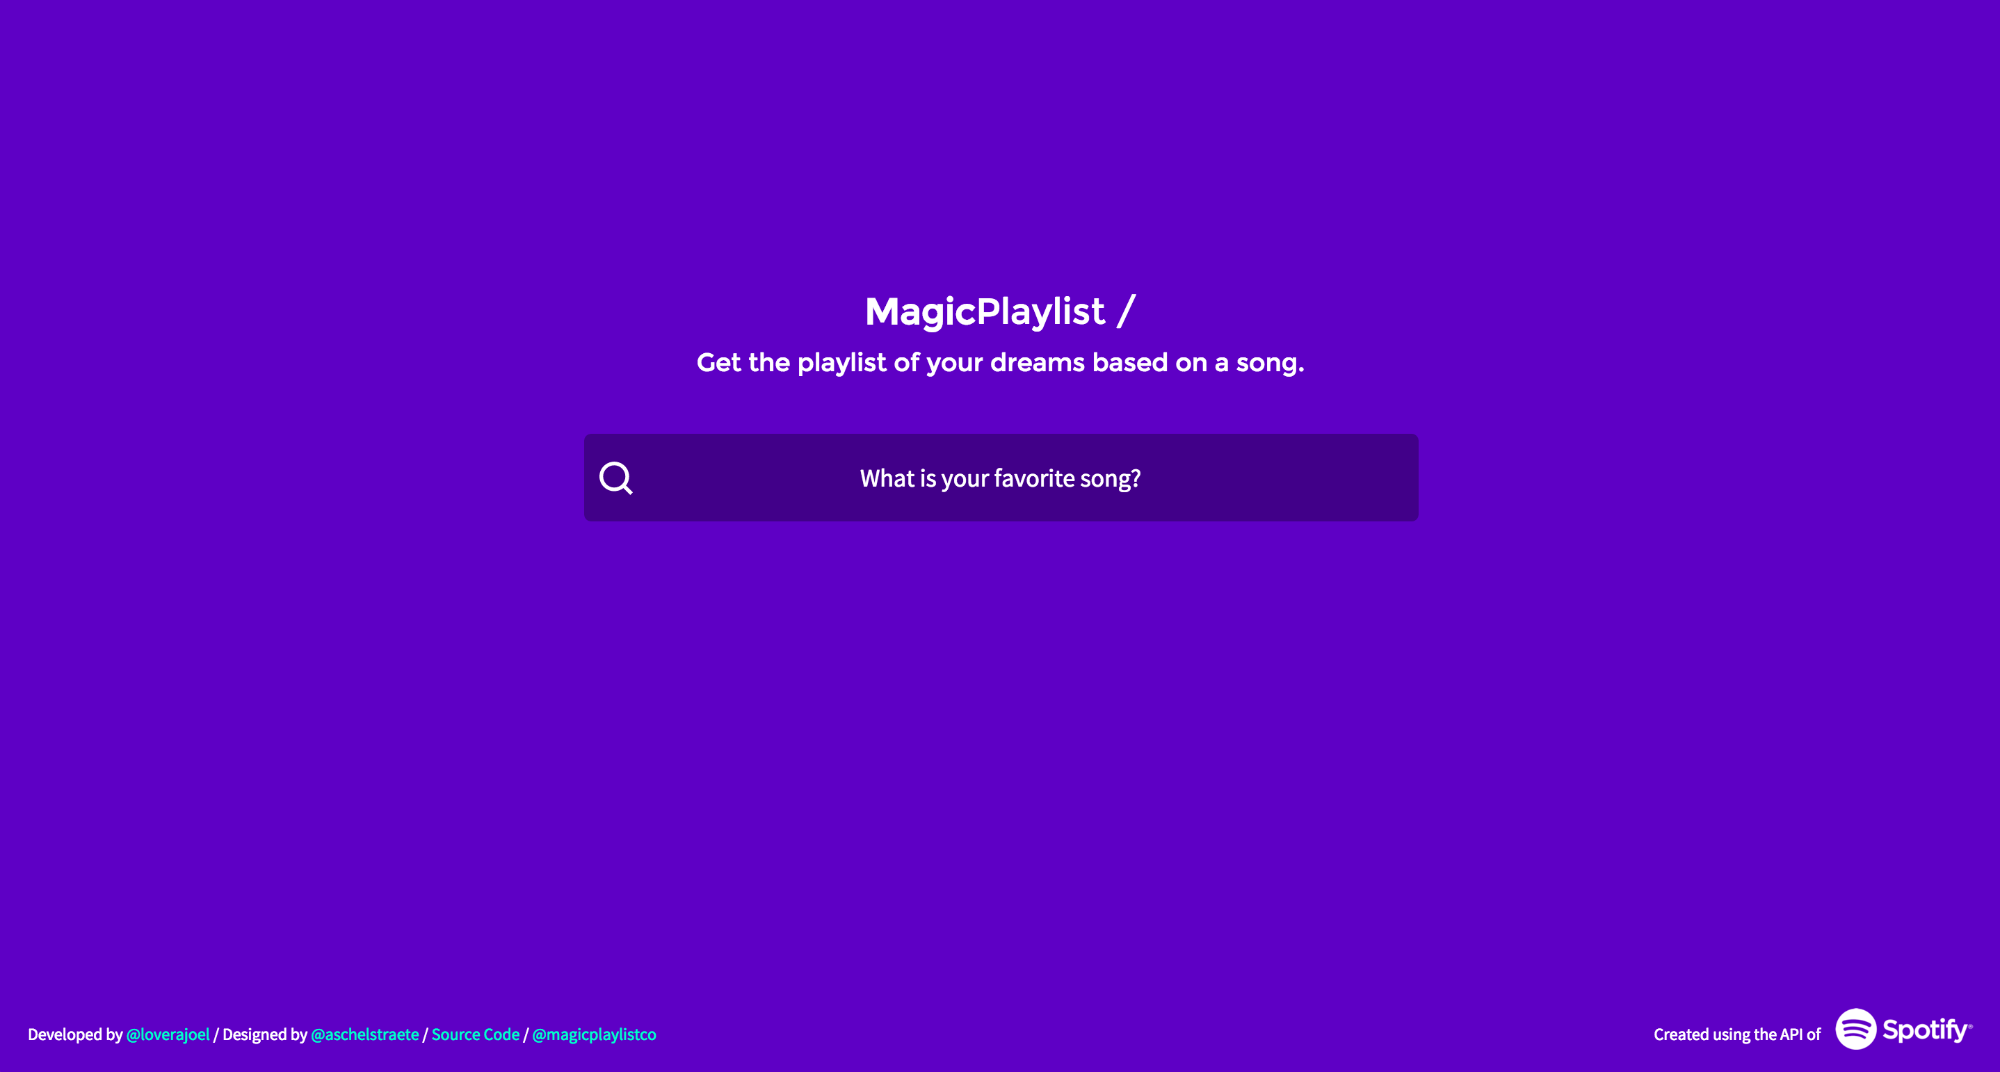Click the word 'Magic' in the title

pos(920,313)
